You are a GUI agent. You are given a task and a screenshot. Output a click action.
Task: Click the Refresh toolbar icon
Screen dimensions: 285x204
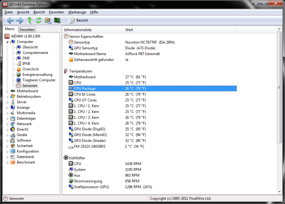[x=38, y=20]
